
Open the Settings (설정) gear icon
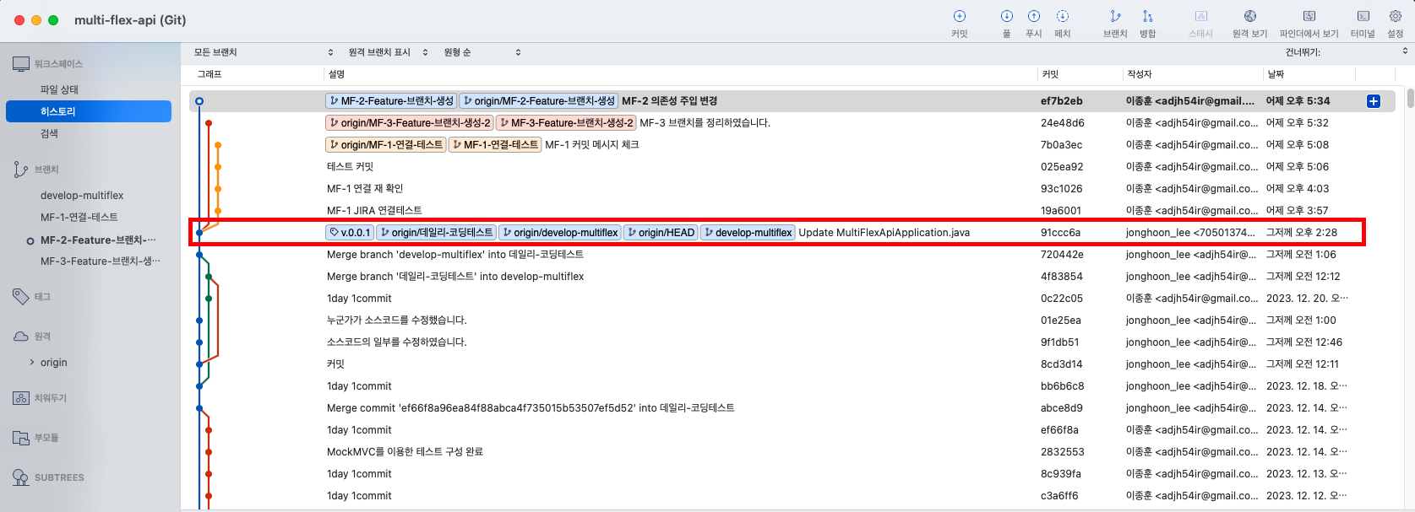(1396, 16)
